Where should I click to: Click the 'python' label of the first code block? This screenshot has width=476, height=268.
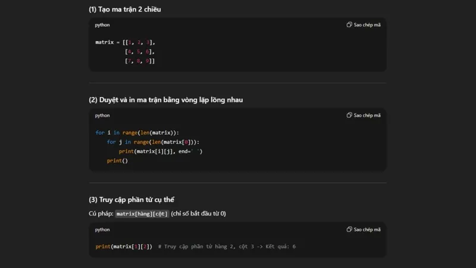[102, 25]
